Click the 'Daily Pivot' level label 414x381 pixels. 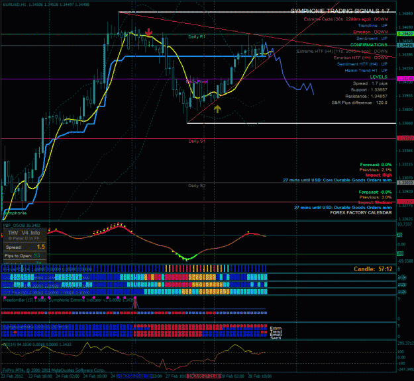point(197,82)
